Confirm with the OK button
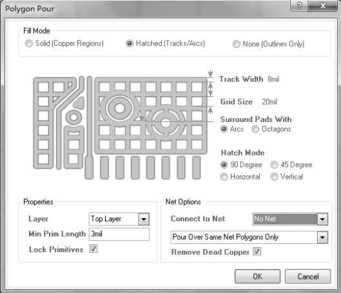341x293 pixels. pos(257,276)
